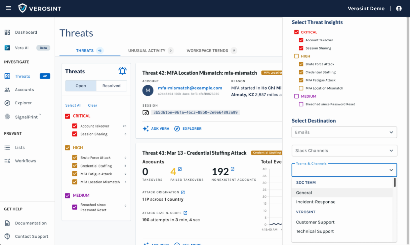The image size is (410, 245).
Task: Click the Clear filters link
Action: [93, 105]
